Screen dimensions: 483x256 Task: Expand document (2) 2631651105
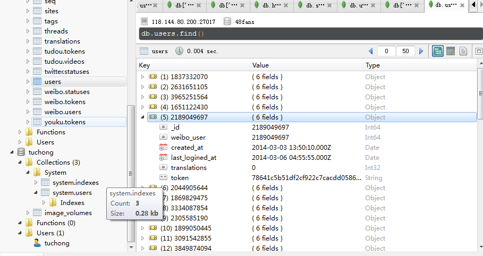coord(142,87)
